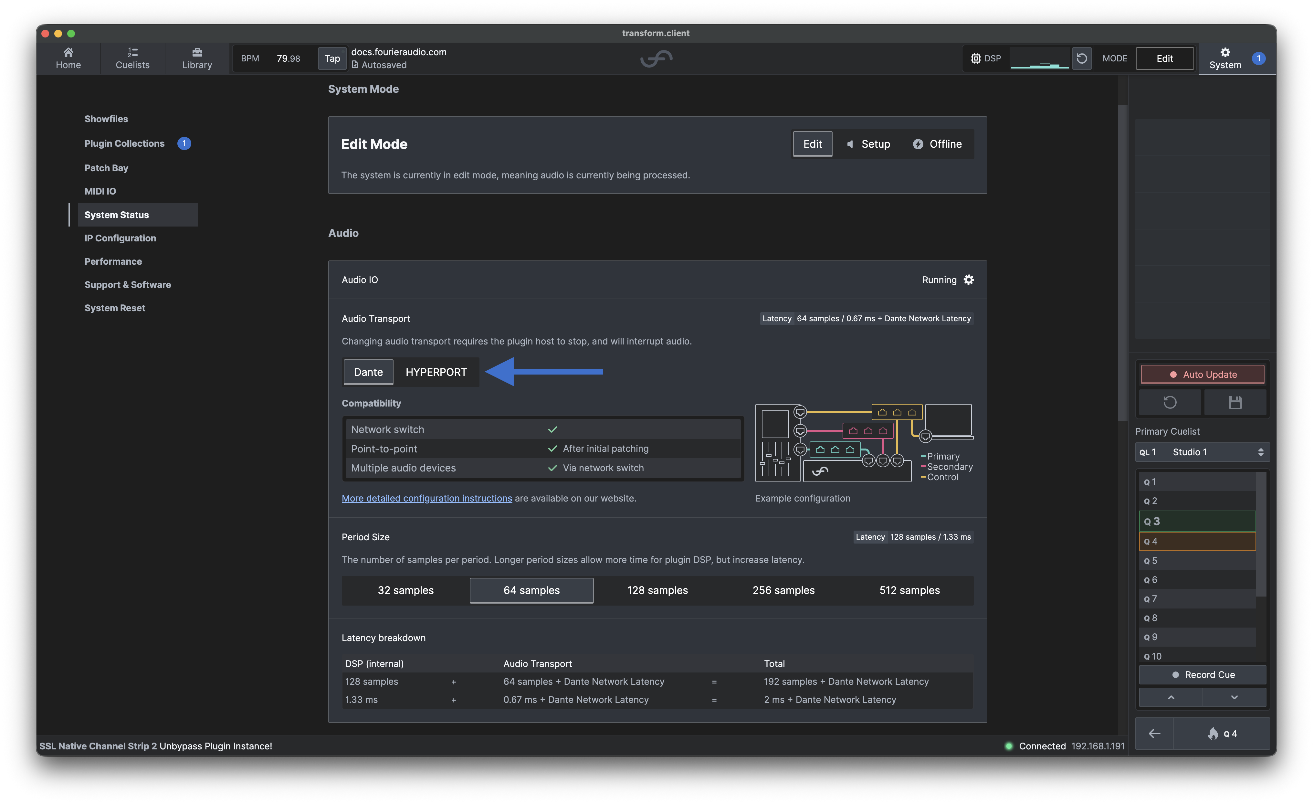Click the save cue floppy icon
The width and height of the screenshot is (1313, 804).
(x=1235, y=402)
